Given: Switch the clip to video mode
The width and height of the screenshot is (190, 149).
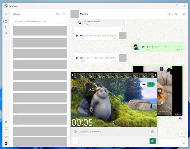Looking at the screenshot, I should point(144,84).
